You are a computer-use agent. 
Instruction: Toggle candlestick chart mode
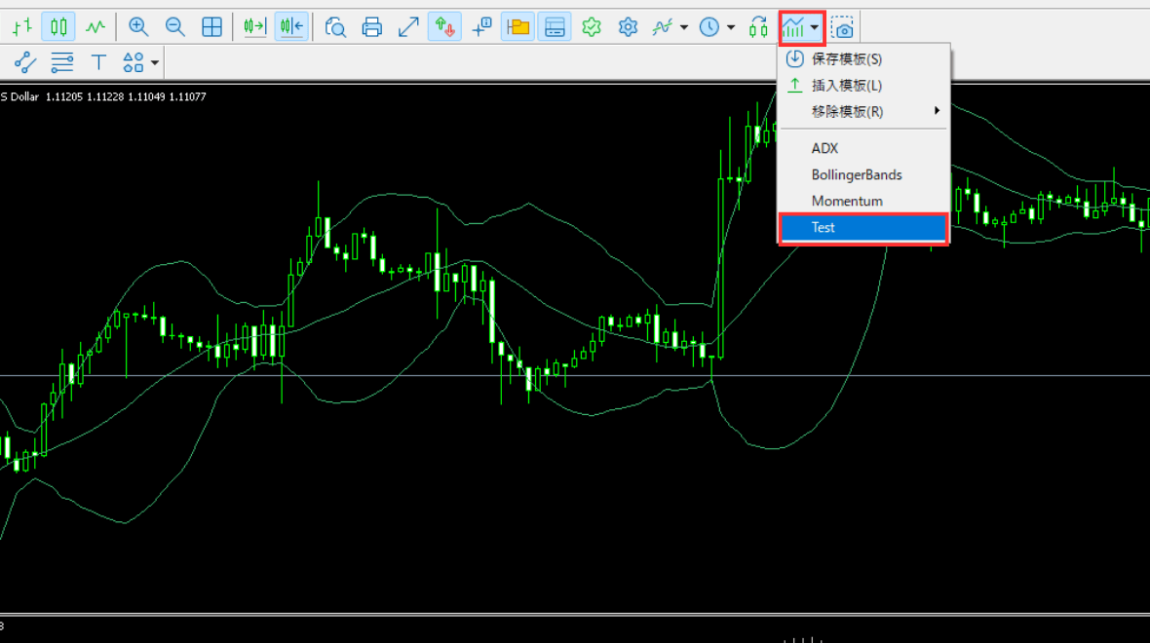pos(58,27)
